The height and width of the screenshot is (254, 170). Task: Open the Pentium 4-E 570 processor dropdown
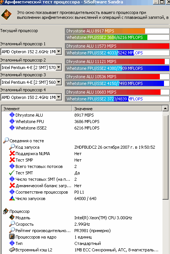point(59,67)
